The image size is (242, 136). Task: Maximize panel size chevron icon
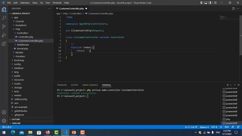(x=234, y=85)
